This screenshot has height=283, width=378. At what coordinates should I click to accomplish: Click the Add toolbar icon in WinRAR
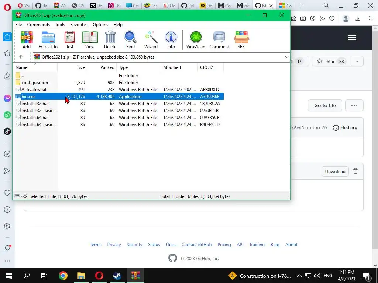pyautogui.click(x=27, y=40)
